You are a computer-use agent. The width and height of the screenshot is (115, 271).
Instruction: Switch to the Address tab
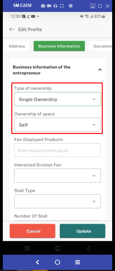pyautogui.click(x=17, y=46)
